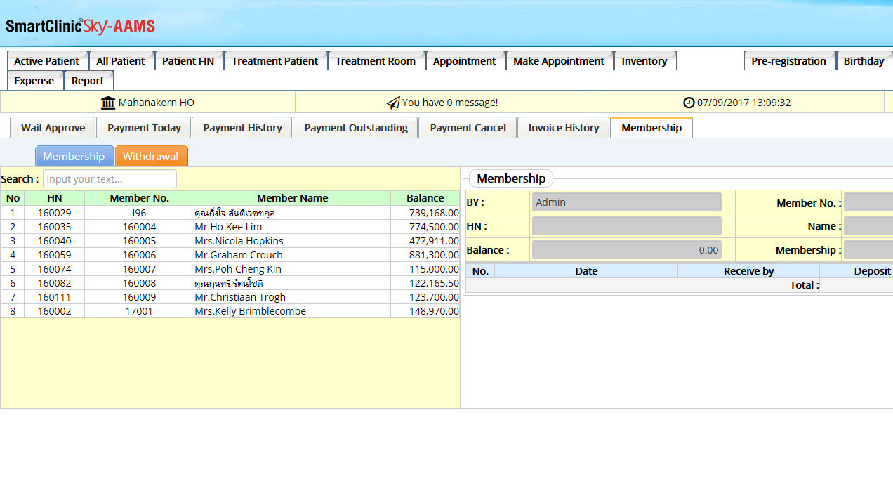
Task: Select the Mrs.Kelly Brimblecombe member row
Action: point(250,311)
